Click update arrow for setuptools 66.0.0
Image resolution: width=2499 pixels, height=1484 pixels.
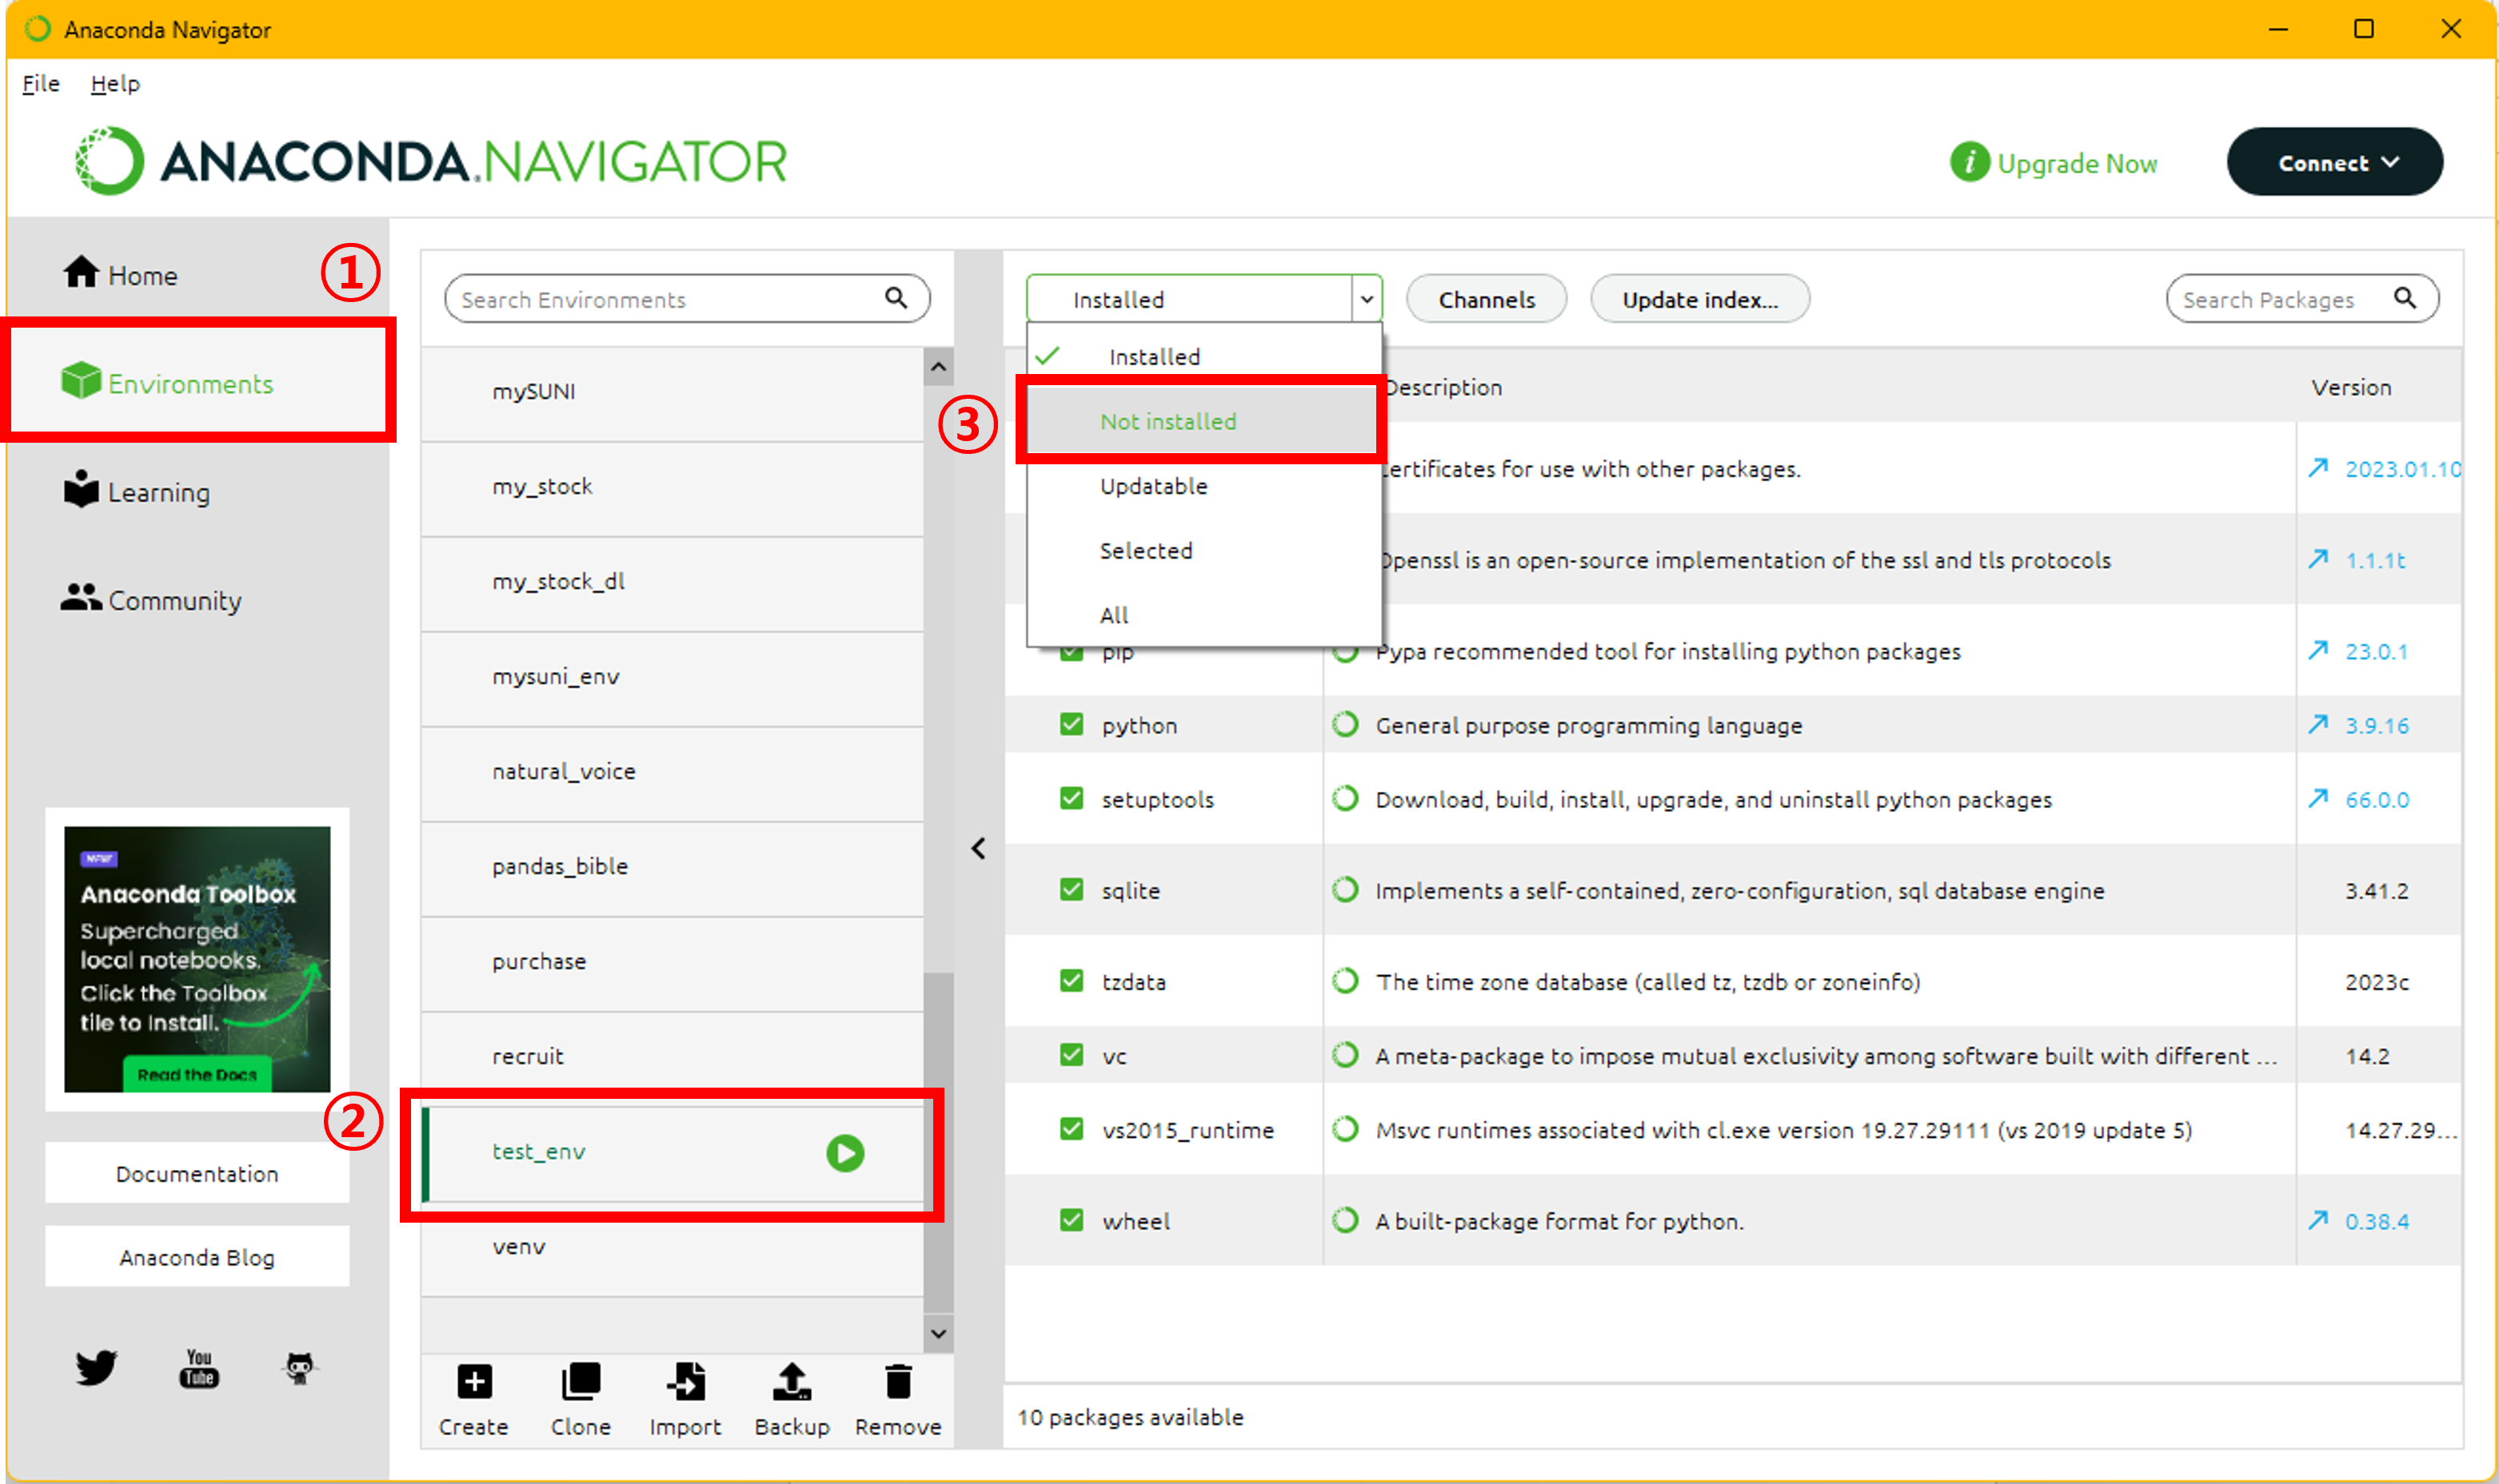point(2318,798)
